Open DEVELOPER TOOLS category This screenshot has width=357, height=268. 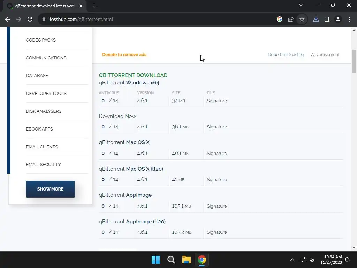46,94
